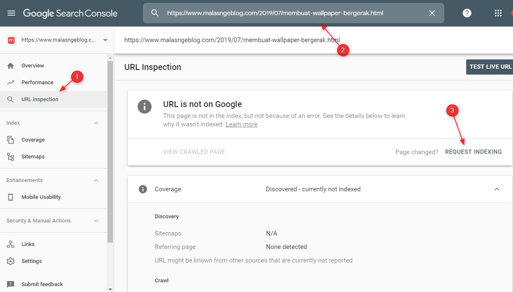Click Submit feedback
Image resolution: width=513 pixels, height=292 pixels.
pyautogui.click(x=53, y=284)
